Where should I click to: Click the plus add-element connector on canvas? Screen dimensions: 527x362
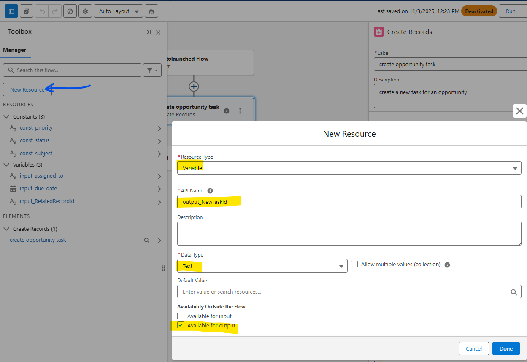tap(194, 86)
